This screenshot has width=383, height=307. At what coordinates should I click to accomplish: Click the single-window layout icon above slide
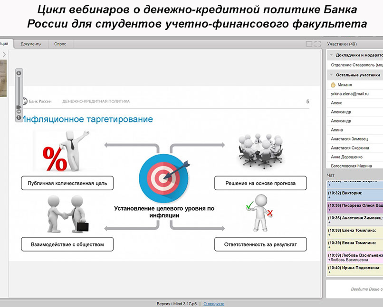[309, 44]
